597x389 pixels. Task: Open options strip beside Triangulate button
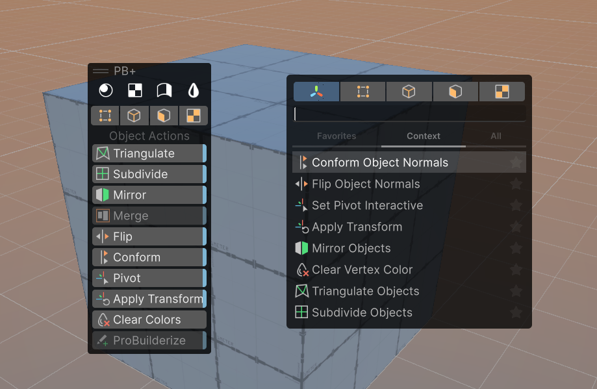pyautogui.click(x=205, y=154)
